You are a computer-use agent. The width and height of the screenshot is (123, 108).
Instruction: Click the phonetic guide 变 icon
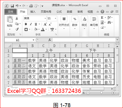coord(52,29)
